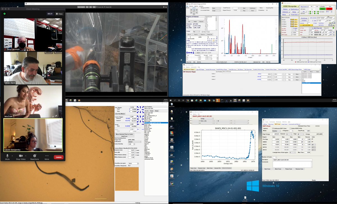This screenshot has width=337, height=204.
Task: Open Recycle Bin desktop icon
Action: point(172,105)
